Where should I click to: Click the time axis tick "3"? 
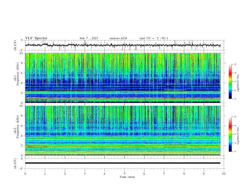pos(85,174)
